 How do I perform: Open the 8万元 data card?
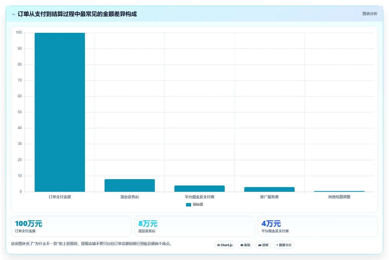click(195, 226)
